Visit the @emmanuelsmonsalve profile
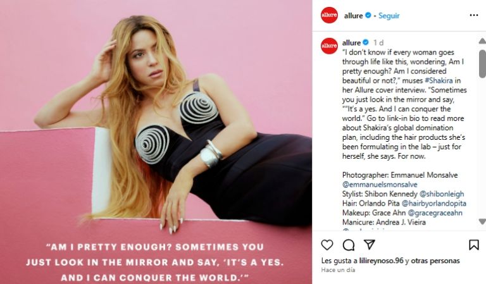The width and height of the screenshot is (486, 284). [380, 185]
